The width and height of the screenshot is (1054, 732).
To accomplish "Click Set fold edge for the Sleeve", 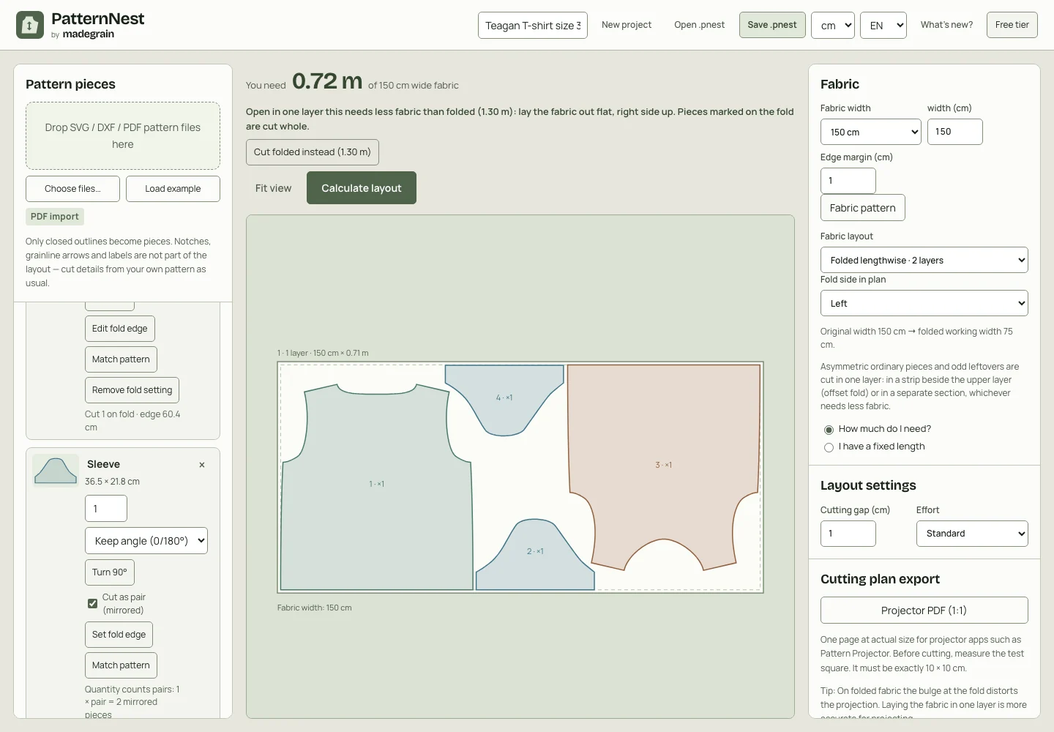I will coord(119,635).
